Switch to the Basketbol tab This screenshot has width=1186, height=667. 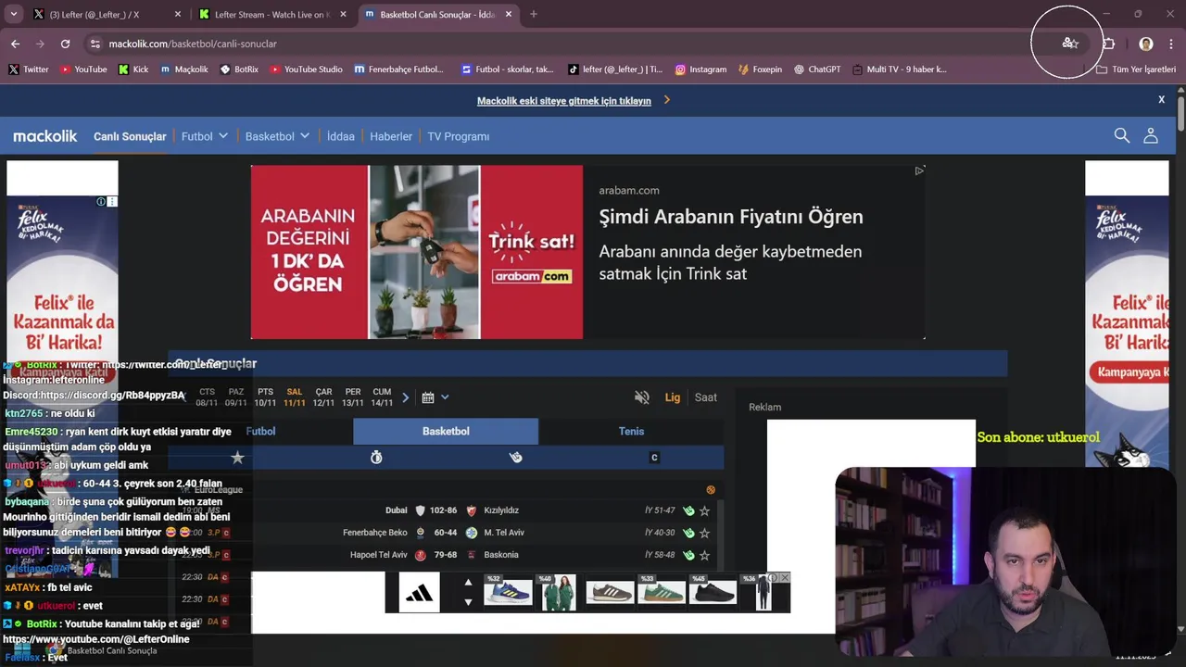click(446, 431)
